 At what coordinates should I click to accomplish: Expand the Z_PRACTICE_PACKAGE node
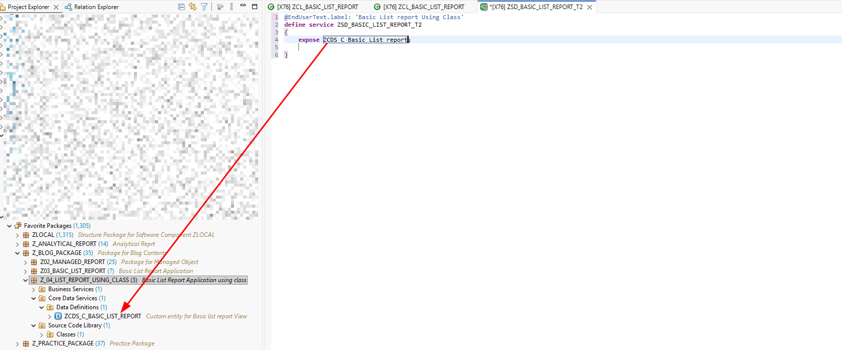point(17,343)
